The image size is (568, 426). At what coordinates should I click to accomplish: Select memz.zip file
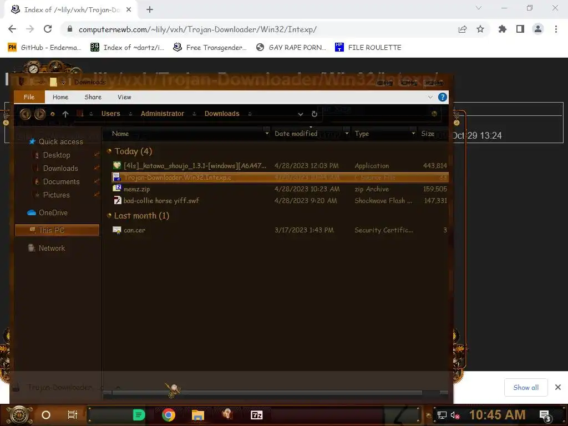click(x=280, y=189)
